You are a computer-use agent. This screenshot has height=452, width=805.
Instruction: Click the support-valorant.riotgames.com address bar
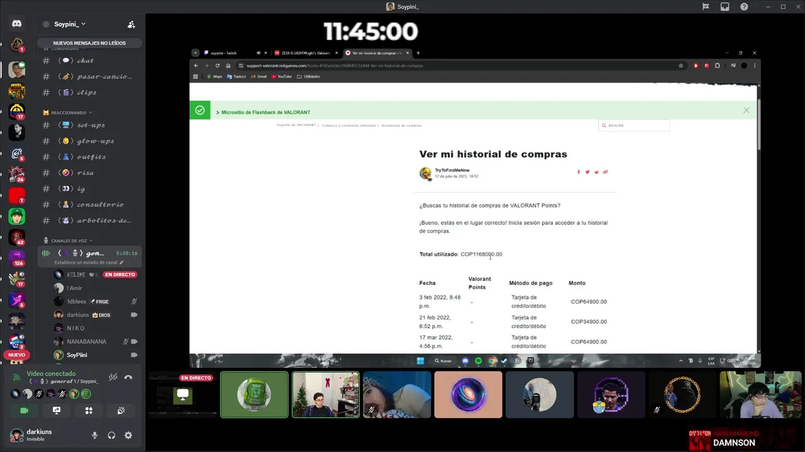coord(461,65)
